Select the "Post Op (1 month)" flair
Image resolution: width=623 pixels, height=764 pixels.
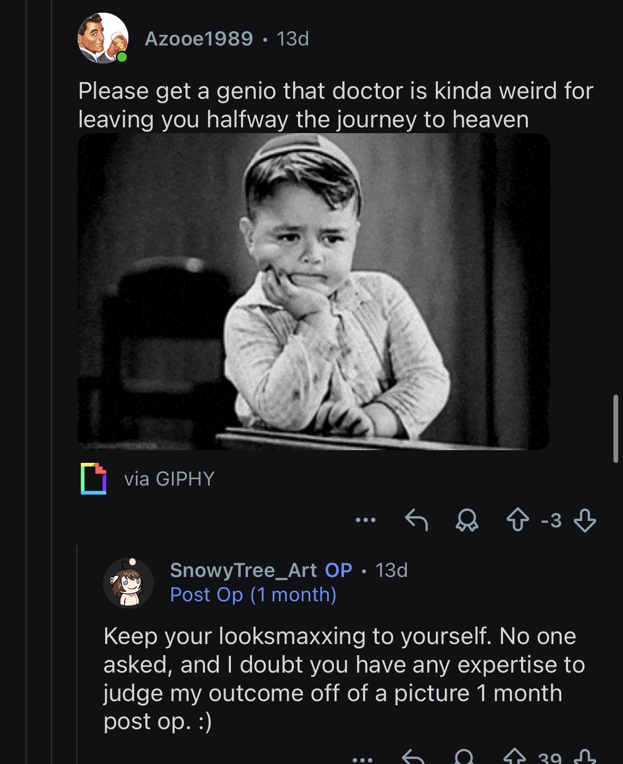[x=253, y=595]
